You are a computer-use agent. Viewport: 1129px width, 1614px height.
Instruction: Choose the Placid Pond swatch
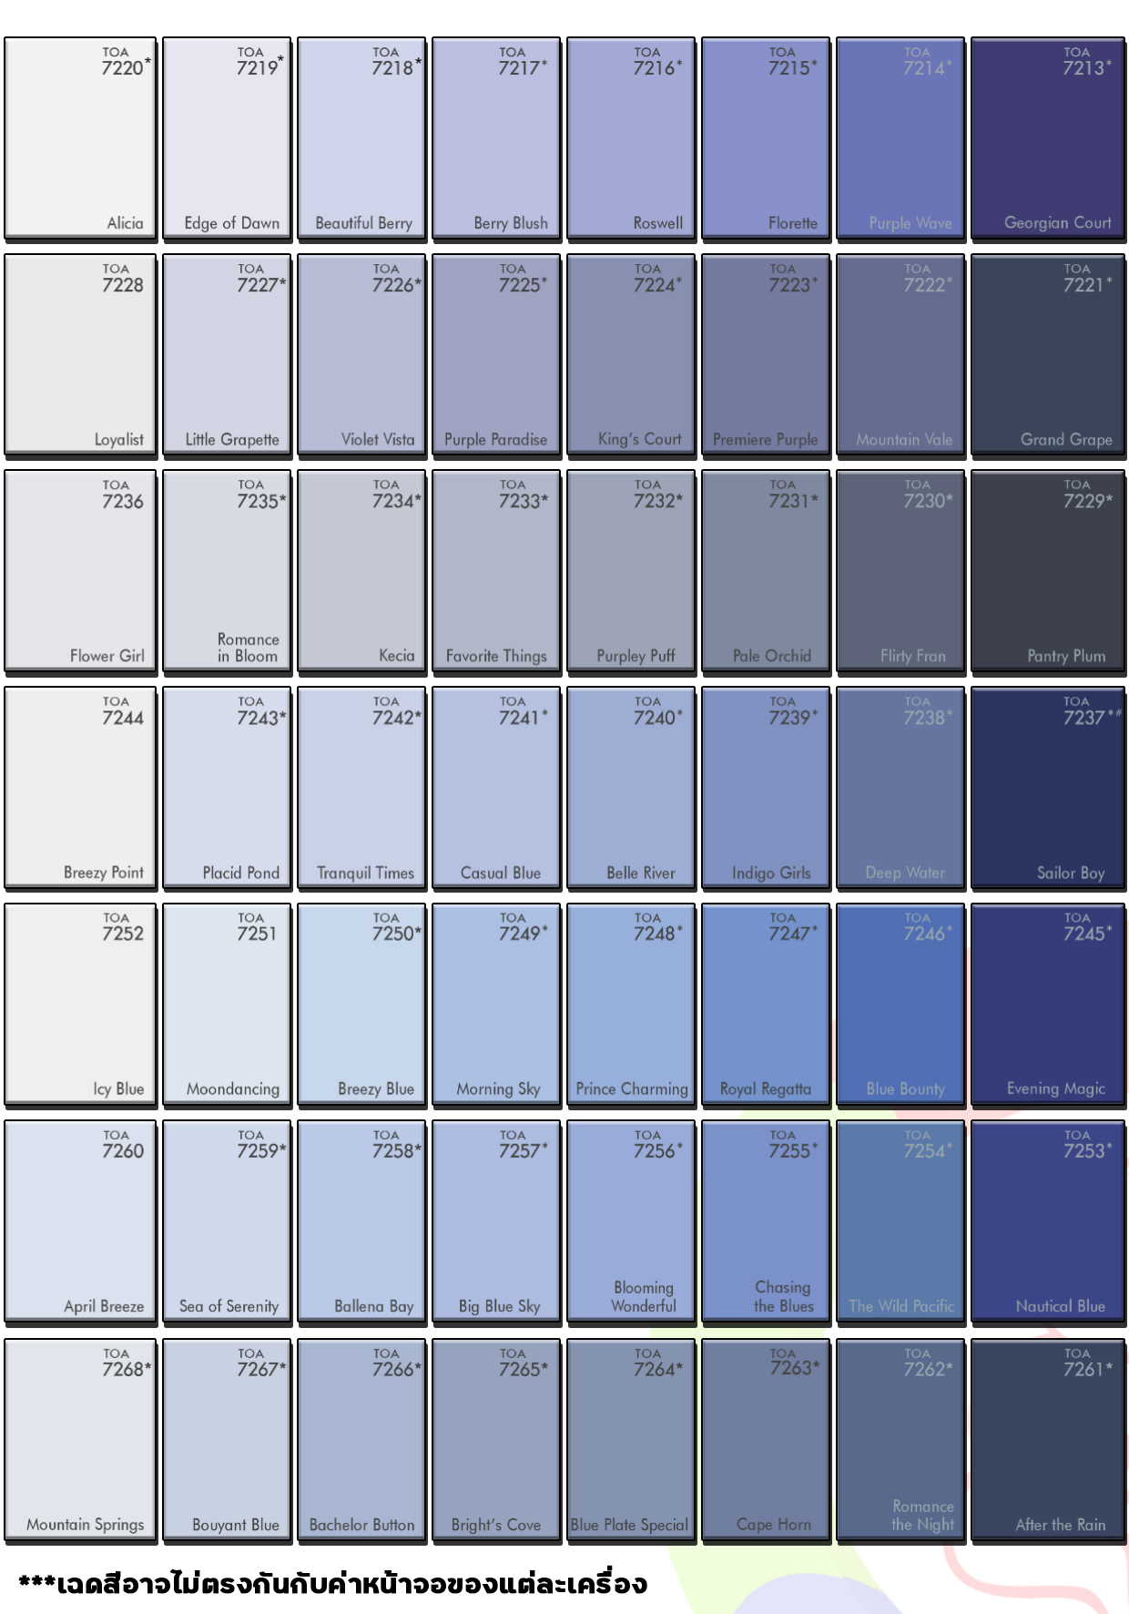pyautogui.click(x=227, y=788)
